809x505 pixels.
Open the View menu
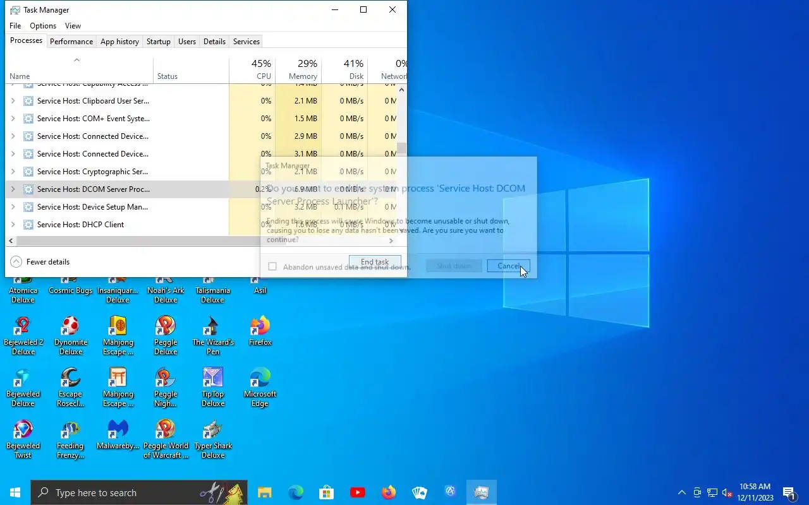point(73,26)
